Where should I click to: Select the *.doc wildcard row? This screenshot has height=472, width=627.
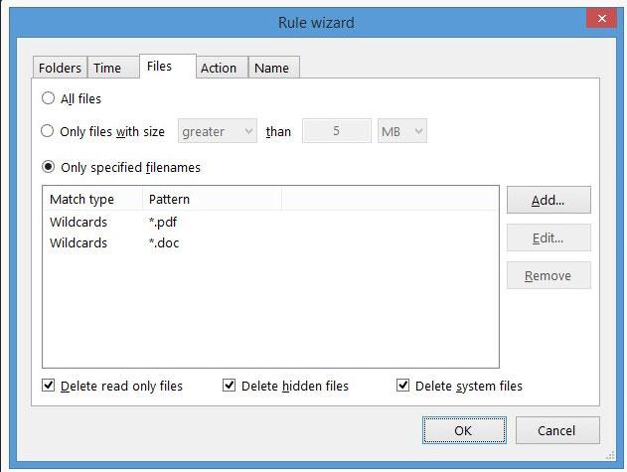164,242
